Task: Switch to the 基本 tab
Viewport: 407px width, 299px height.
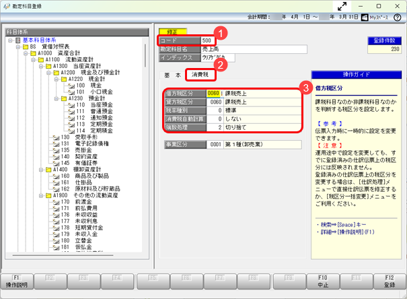Action: click(172, 74)
